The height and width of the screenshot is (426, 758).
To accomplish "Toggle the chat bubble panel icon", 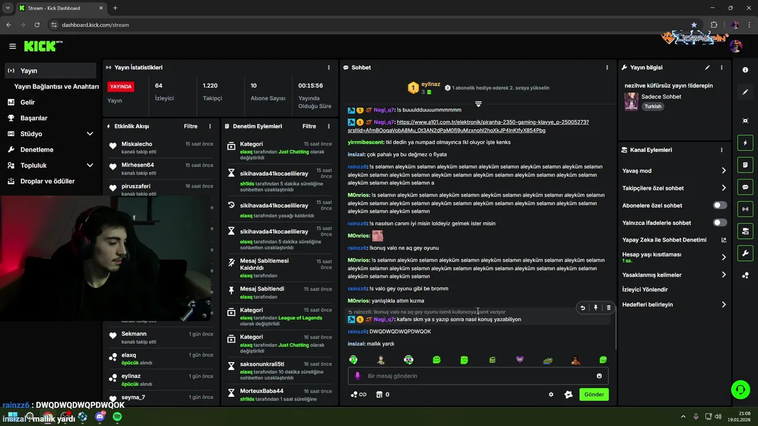I will 745,187.
